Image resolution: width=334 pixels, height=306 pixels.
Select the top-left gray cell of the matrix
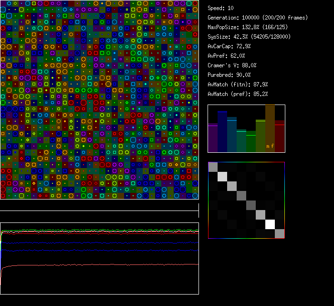[x=213, y=167]
